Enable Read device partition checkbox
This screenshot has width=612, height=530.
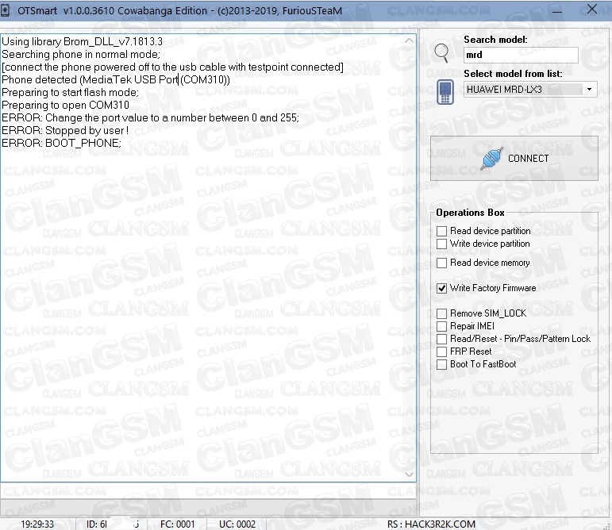point(441,231)
